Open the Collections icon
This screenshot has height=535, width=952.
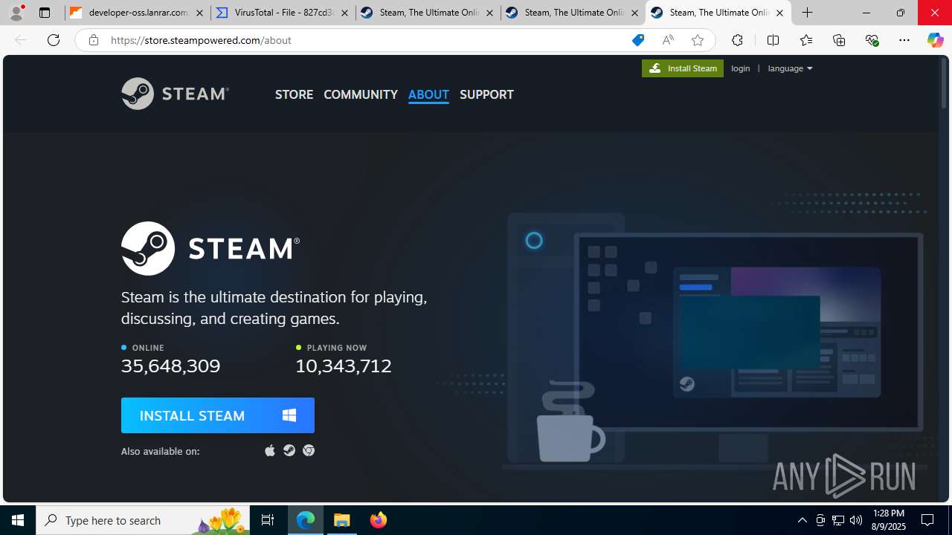tap(839, 40)
